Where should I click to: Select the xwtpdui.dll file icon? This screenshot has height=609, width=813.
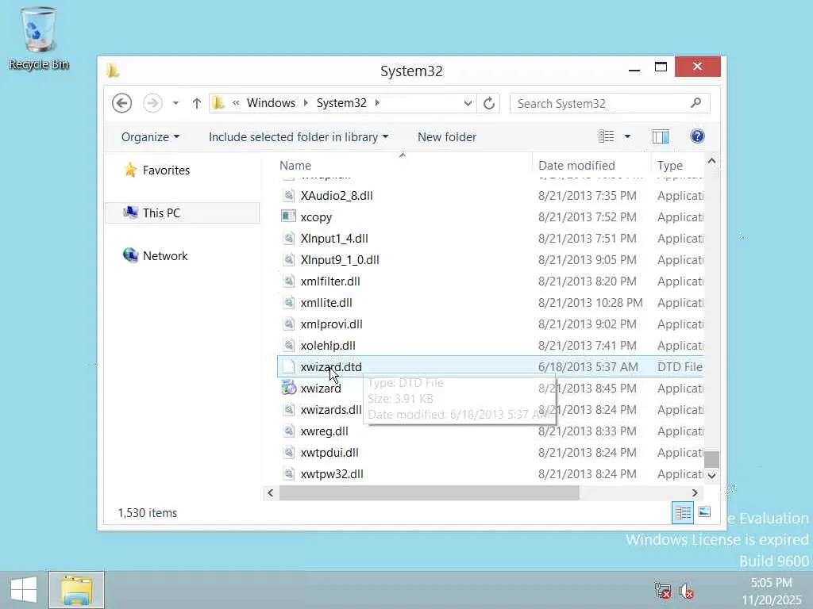click(288, 452)
